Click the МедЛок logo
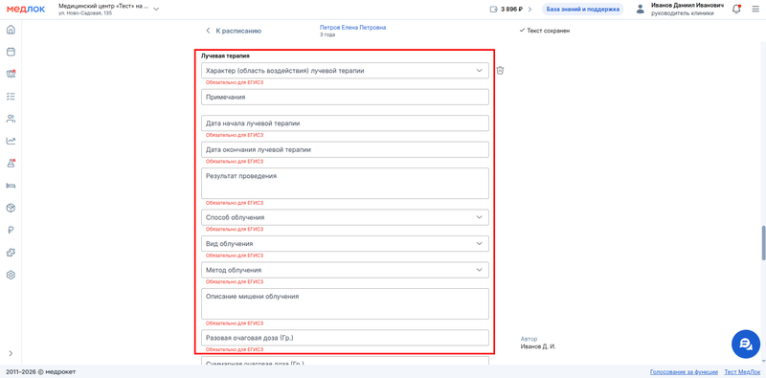766x378 pixels. pos(26,10)
